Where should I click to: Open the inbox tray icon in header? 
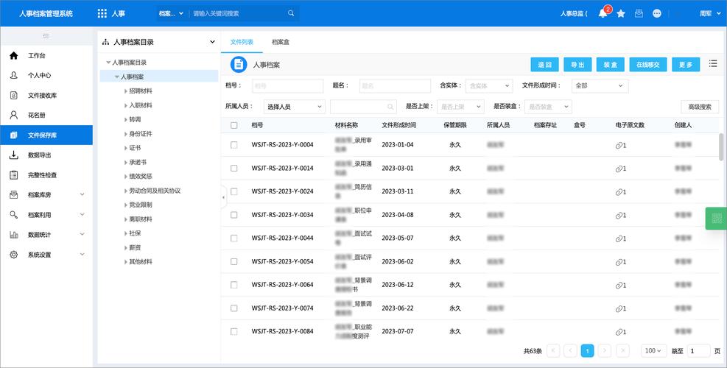point(639,13)
